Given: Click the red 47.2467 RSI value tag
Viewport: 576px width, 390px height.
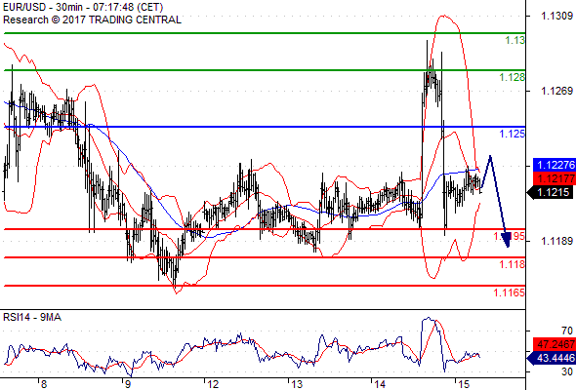Looking at the screenshot, I should tap(555, 344).
